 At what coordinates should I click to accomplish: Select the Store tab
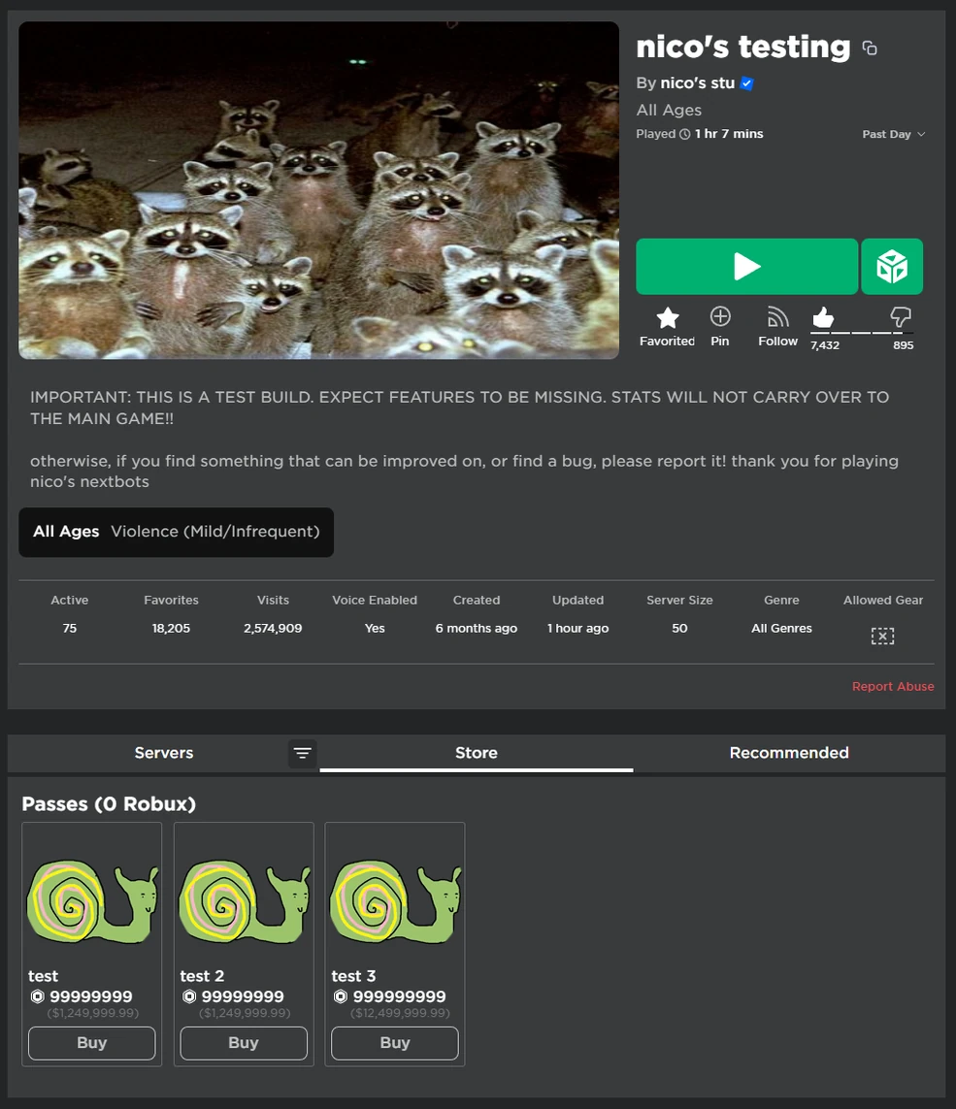[x=477, y=753]
